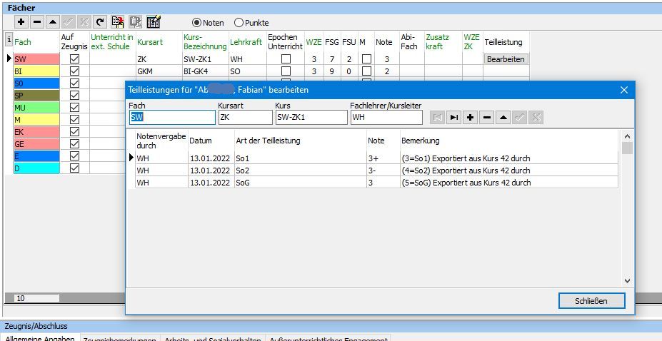This screenshot has width=662, height=341.
Task: Jump to first record in Teilleistungen dialog
Action: [x=437, y=118]
